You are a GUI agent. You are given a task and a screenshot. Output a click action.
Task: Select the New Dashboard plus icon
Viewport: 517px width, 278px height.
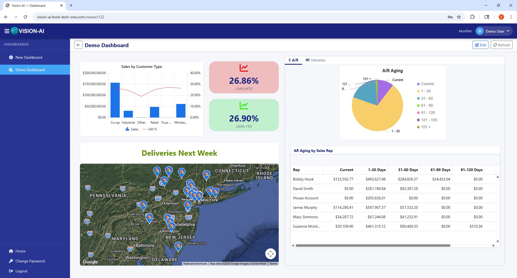[11, 57]
